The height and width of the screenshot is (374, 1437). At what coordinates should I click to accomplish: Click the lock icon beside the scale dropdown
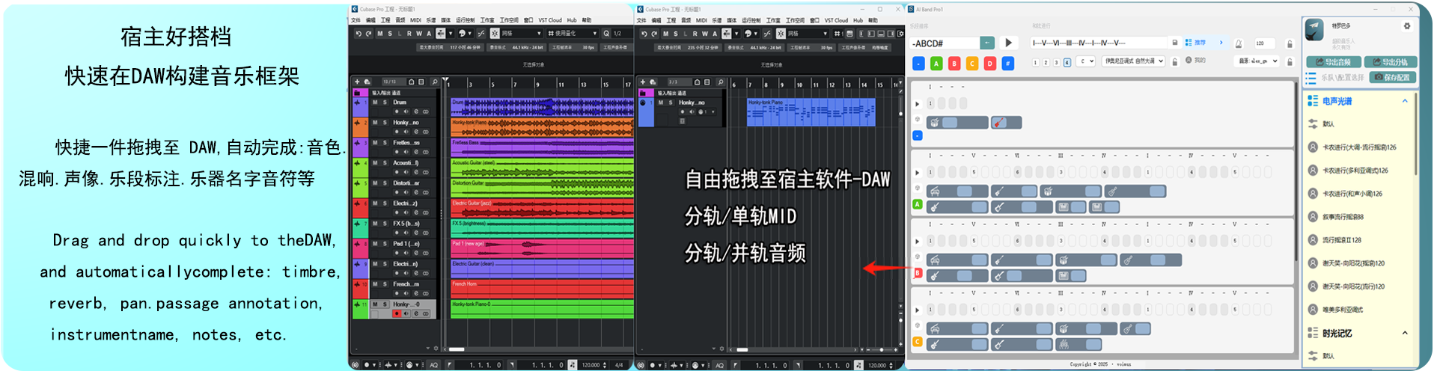tap(1175, 61)
